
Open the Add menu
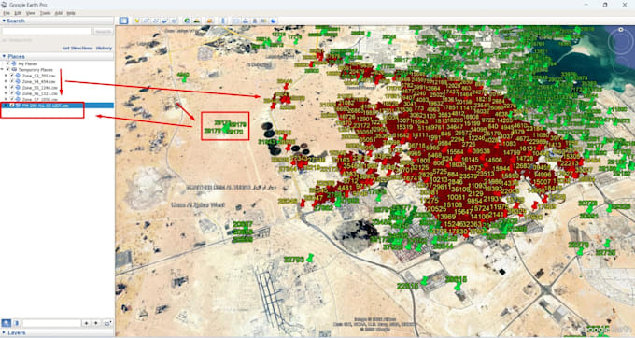point(59,13)
